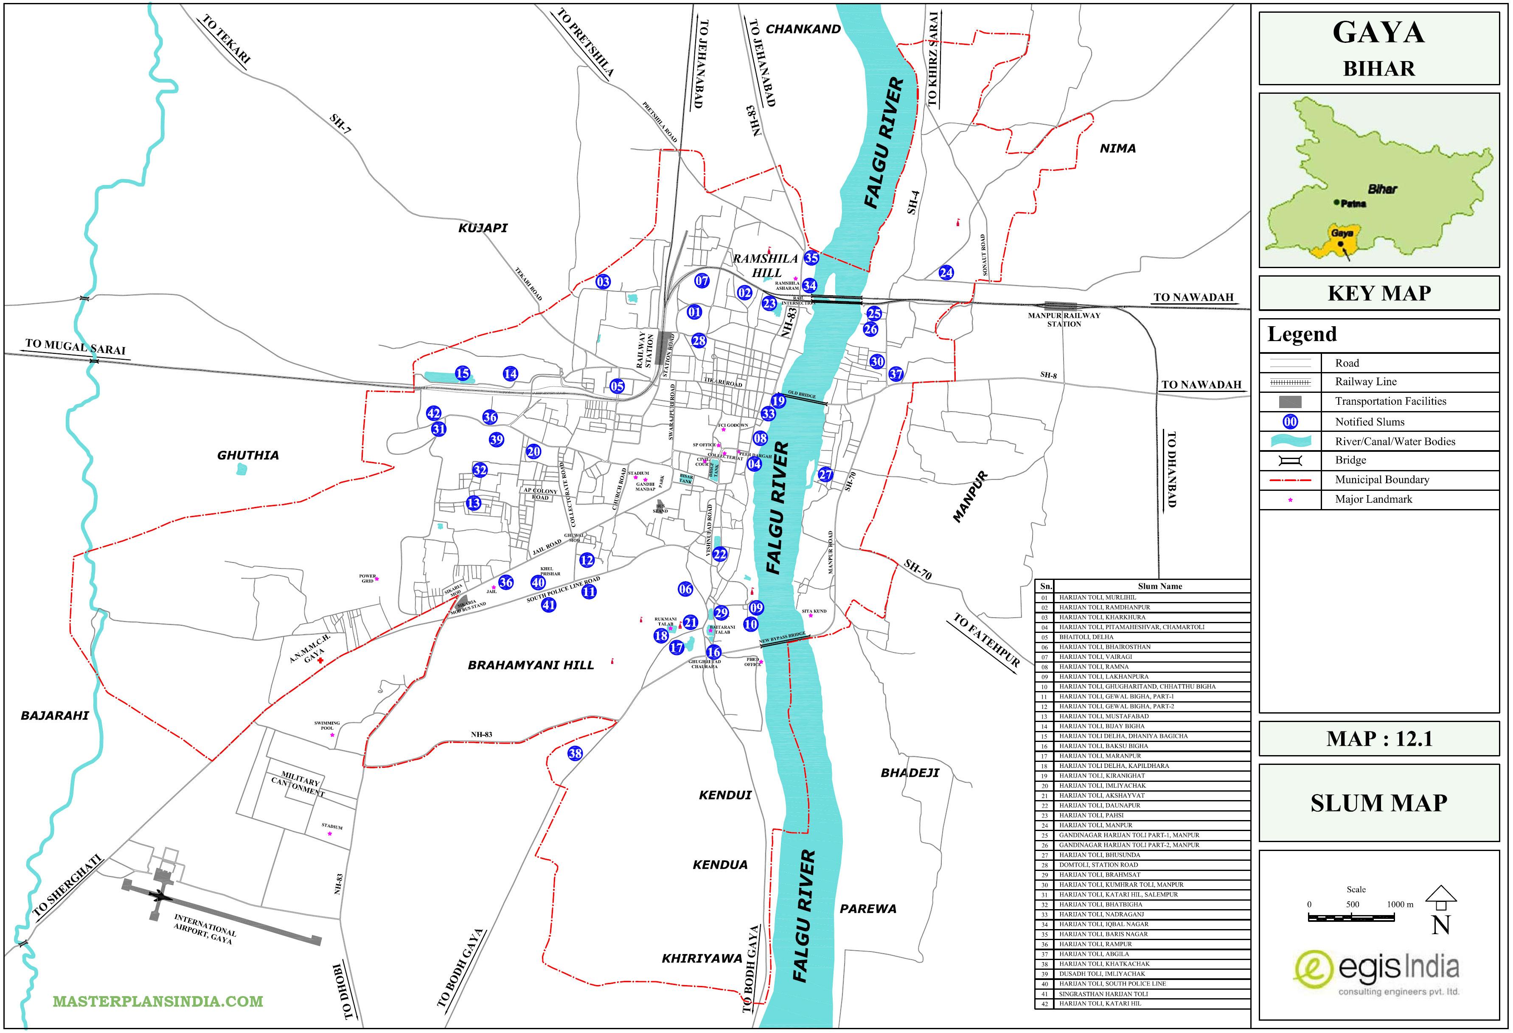
Task: Click the NIMA area label
Action: point(1117,148)
